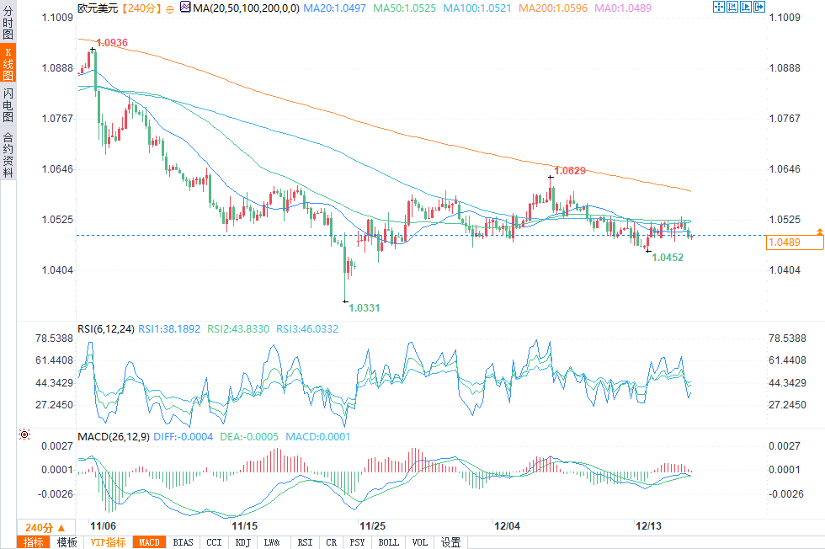Choose the BIAS indicator
This screenshot has width=825, height=549.
coord(184,542)
